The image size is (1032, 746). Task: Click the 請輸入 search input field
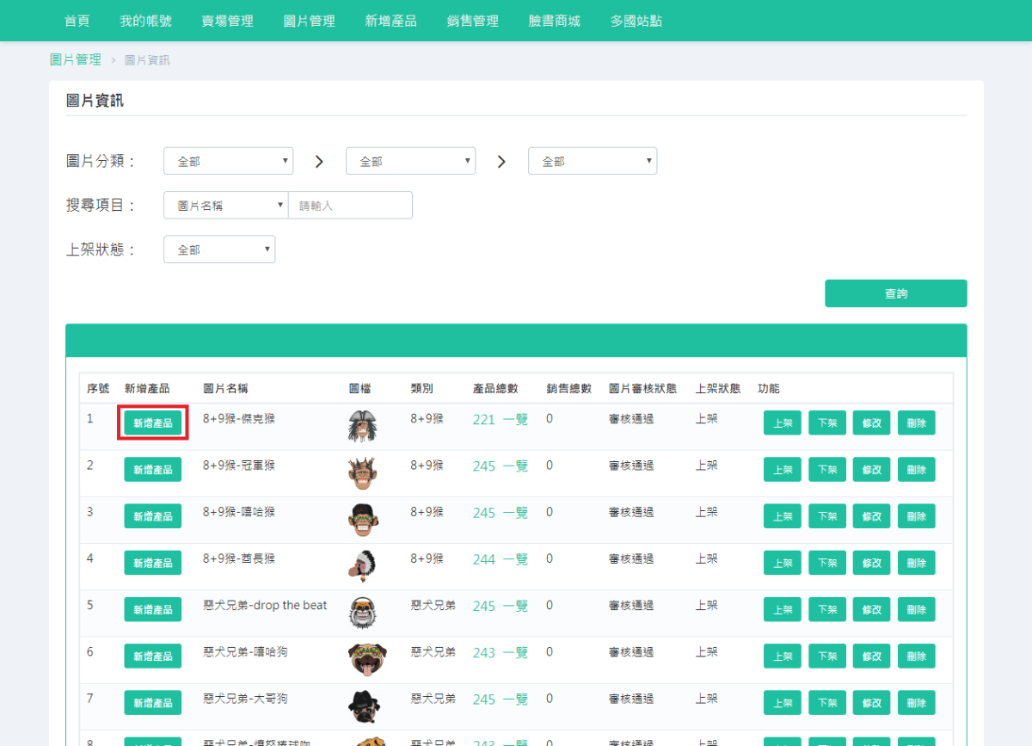coord(350,205)
